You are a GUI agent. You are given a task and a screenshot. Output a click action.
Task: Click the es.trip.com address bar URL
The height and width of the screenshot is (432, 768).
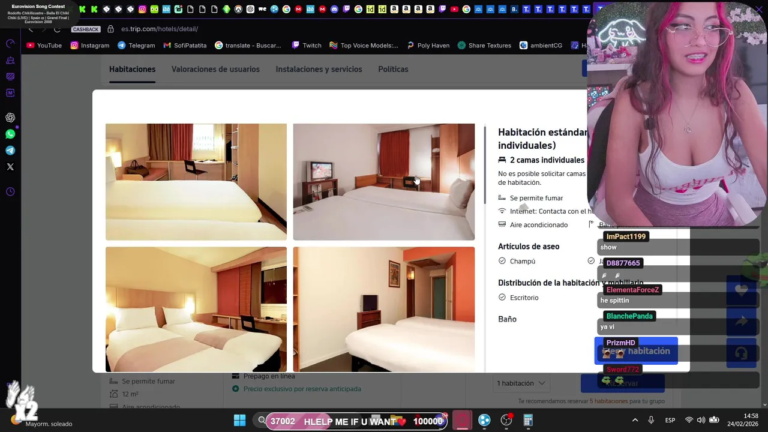point(160,29)
